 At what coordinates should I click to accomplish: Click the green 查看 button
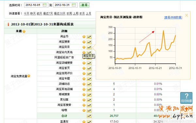84,5
